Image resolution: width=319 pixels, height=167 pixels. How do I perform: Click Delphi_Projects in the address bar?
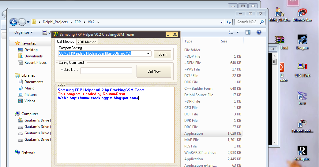point(55,22)
